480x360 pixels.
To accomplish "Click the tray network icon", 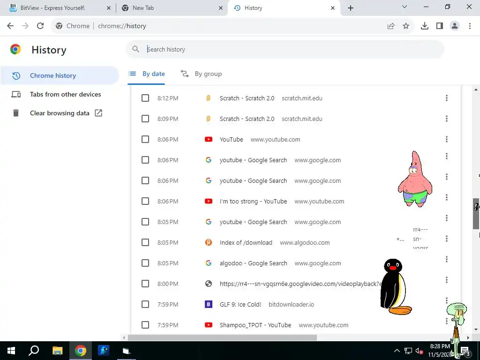I will tap(408, 351).
